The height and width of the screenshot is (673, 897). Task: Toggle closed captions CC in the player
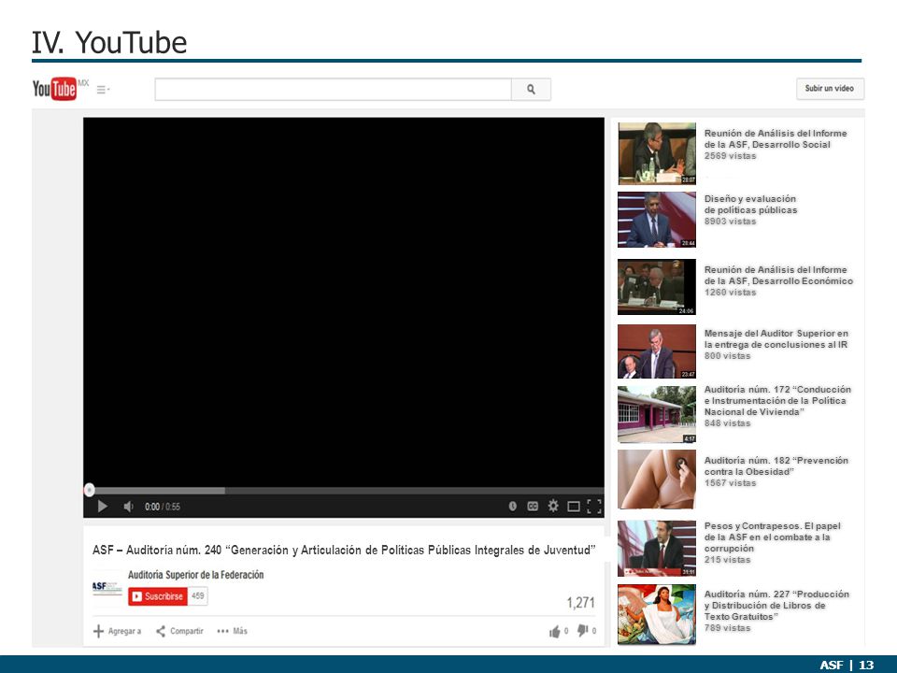pos(533,506)
